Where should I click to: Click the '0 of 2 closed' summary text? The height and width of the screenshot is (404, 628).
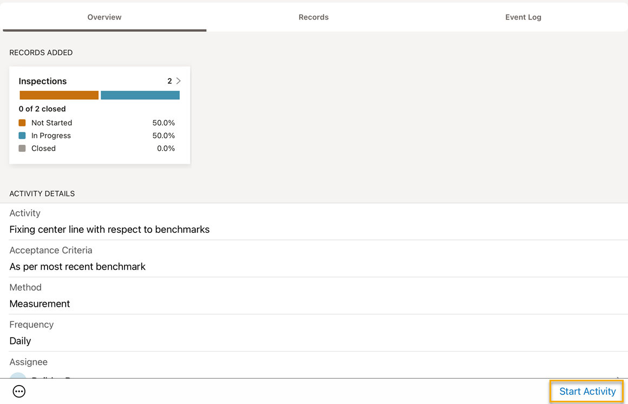[42, 109]
